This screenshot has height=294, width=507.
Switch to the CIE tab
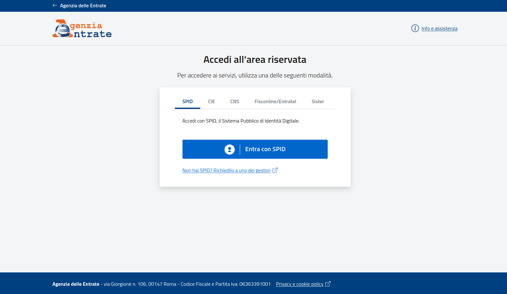tap(211, 102)
